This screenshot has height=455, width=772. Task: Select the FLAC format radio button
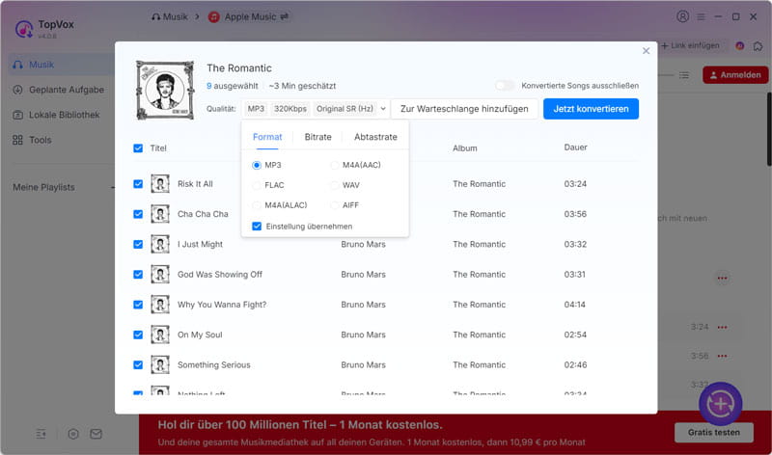(257, 184)
